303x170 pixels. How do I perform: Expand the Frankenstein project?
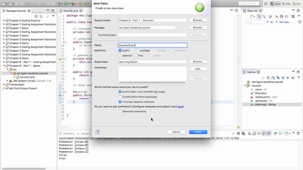(4, 85)
